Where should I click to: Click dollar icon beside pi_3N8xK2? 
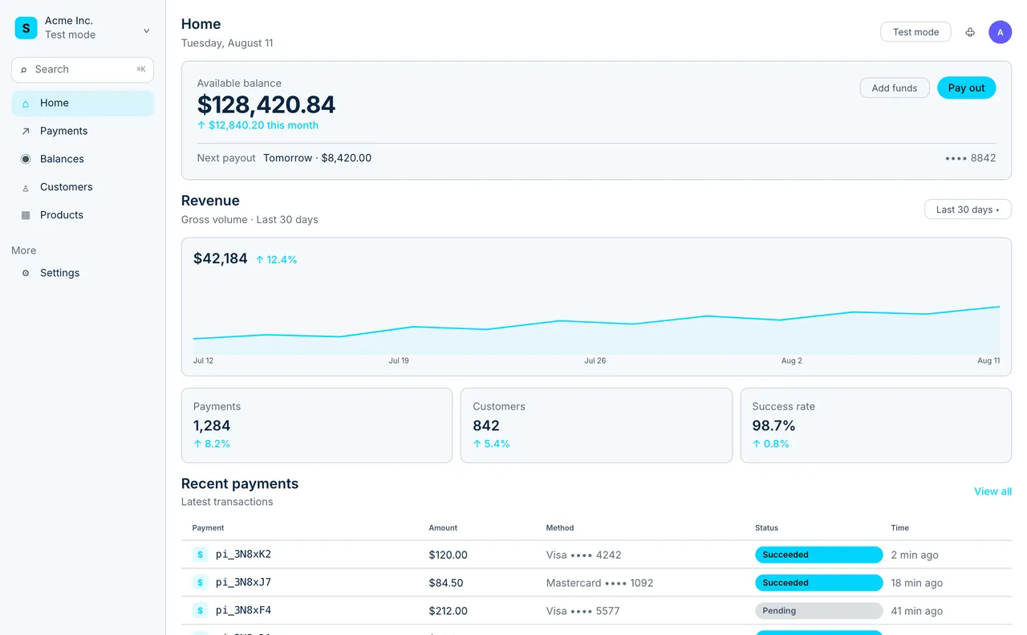coord(200,555)
